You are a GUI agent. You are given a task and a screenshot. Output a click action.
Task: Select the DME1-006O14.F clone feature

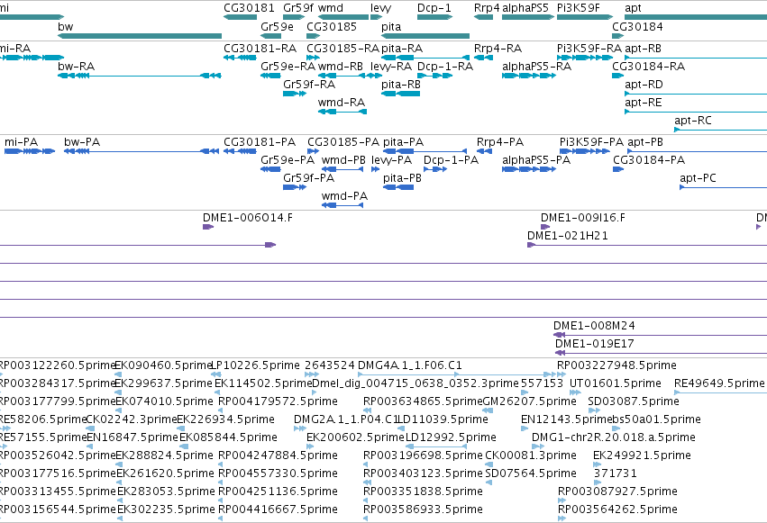[208, 227]
